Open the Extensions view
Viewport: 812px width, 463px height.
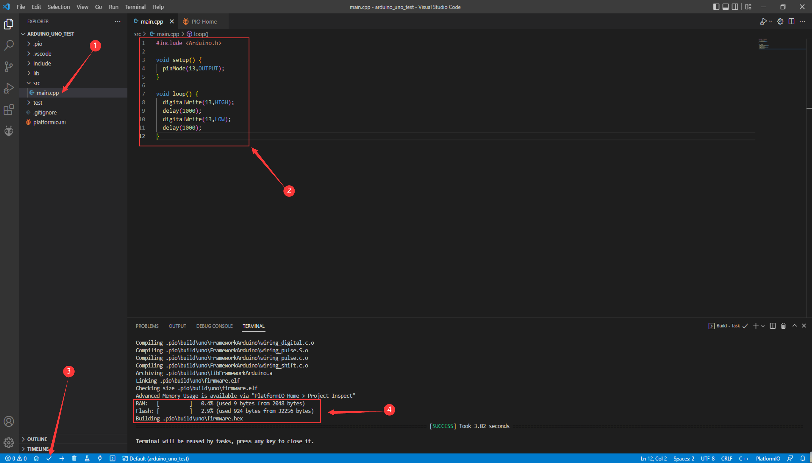[9, 110]
